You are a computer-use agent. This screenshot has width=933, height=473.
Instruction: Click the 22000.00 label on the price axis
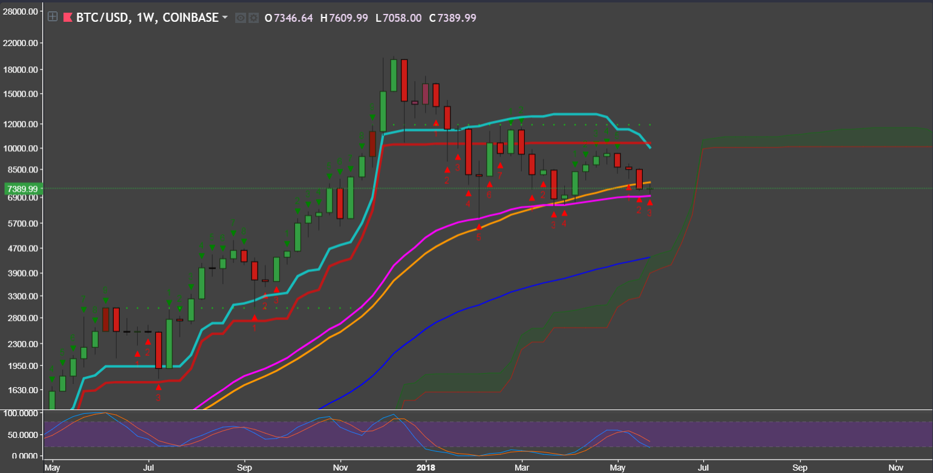[22, 43]
